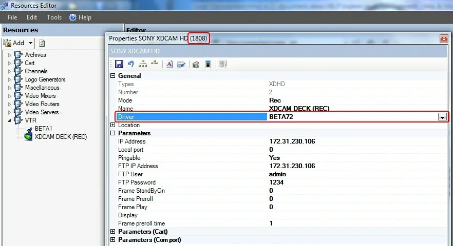The image size is (453, 246).
Task: Click the Help question mark icon
Action: coord(73,17)
